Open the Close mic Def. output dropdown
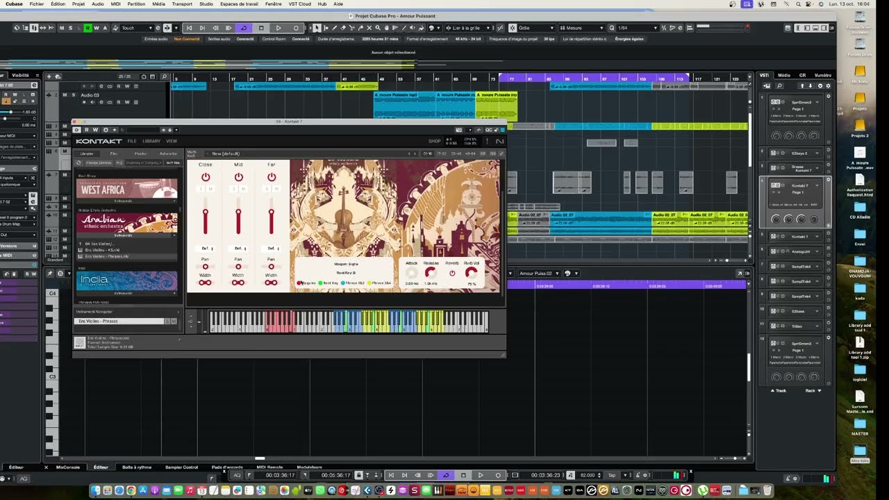 pos(206,248)
